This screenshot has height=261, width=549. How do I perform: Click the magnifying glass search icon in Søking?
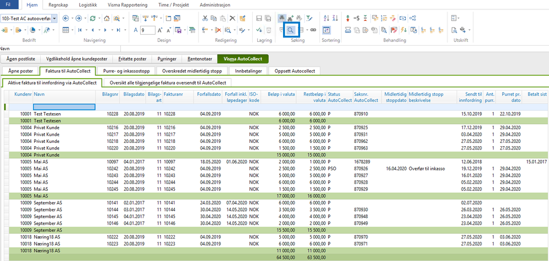(x=290, y=30)
